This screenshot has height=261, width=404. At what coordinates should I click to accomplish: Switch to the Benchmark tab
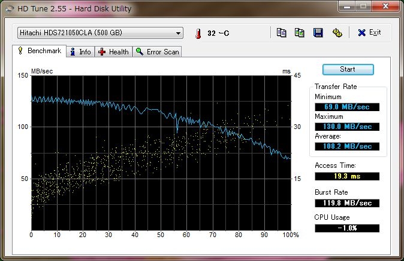click(x=39, y=51)
